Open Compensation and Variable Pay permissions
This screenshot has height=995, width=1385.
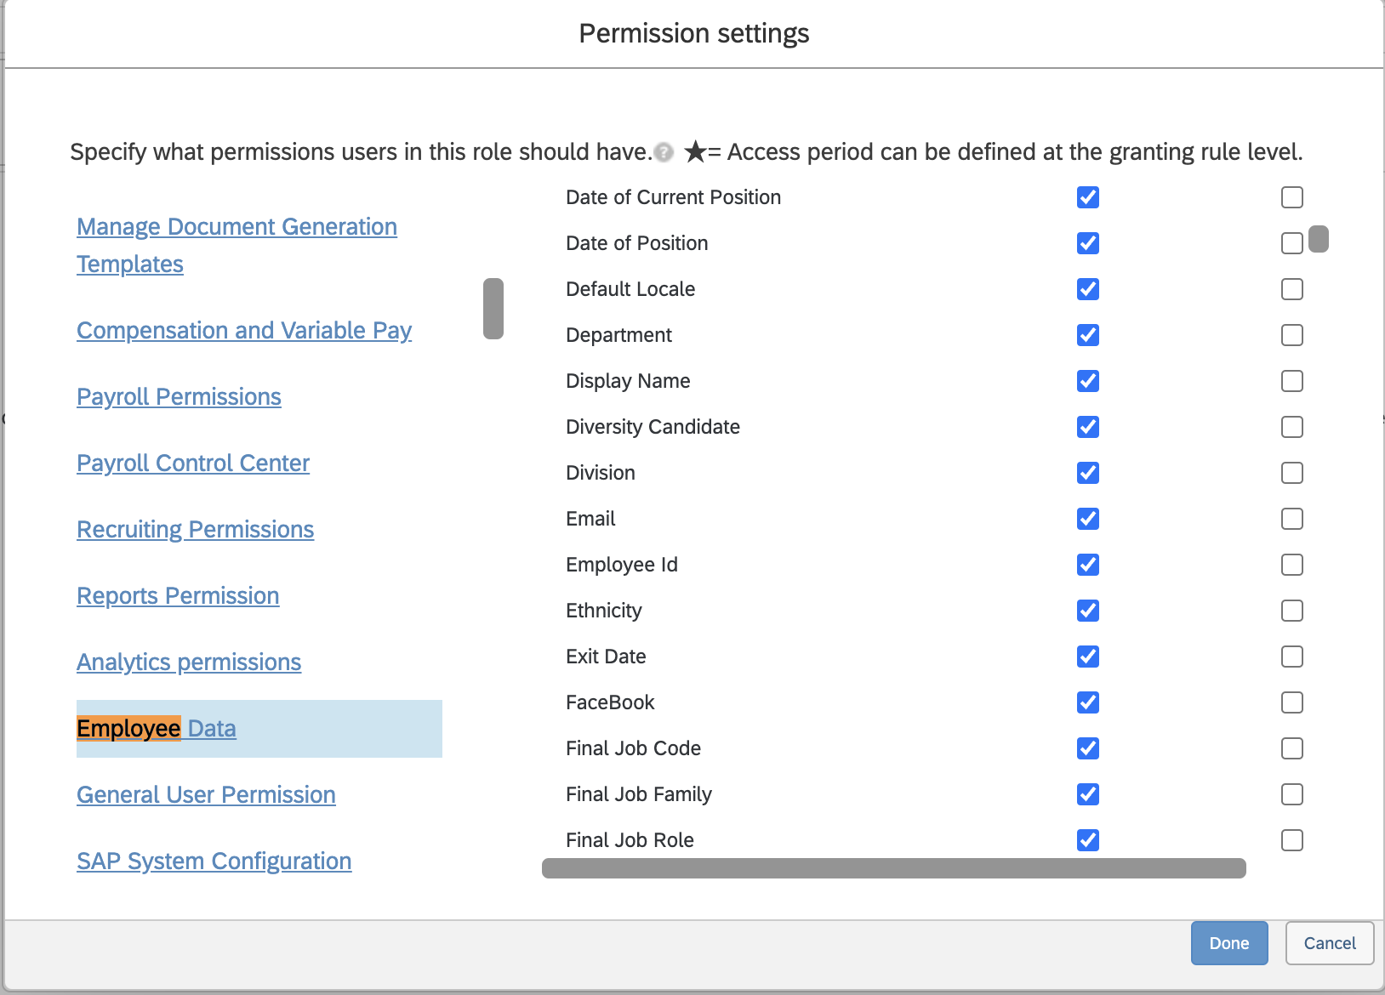tap(244, 331)
